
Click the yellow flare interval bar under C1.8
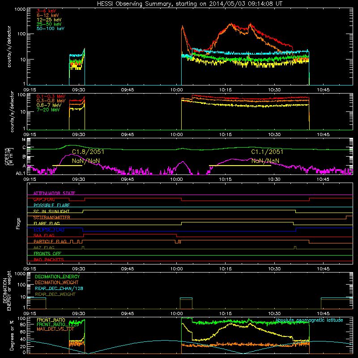67,166
